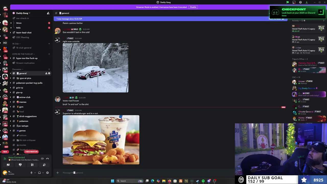The image size is (327, 184).
Task: Collapse HYPE ME THE FUCK UP category
Action: tap(23, 54)
